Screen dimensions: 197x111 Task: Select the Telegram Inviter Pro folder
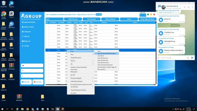pyautogui.click(x=4, y=57)
